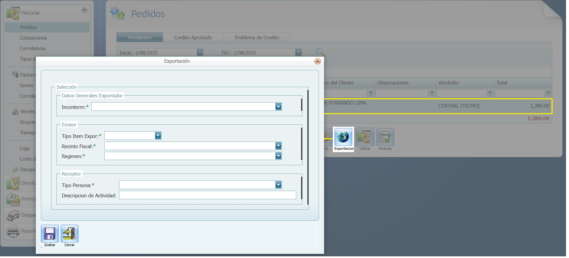Close the Exportación dialog with X
569x258 pixels.
tap(317, 61)
